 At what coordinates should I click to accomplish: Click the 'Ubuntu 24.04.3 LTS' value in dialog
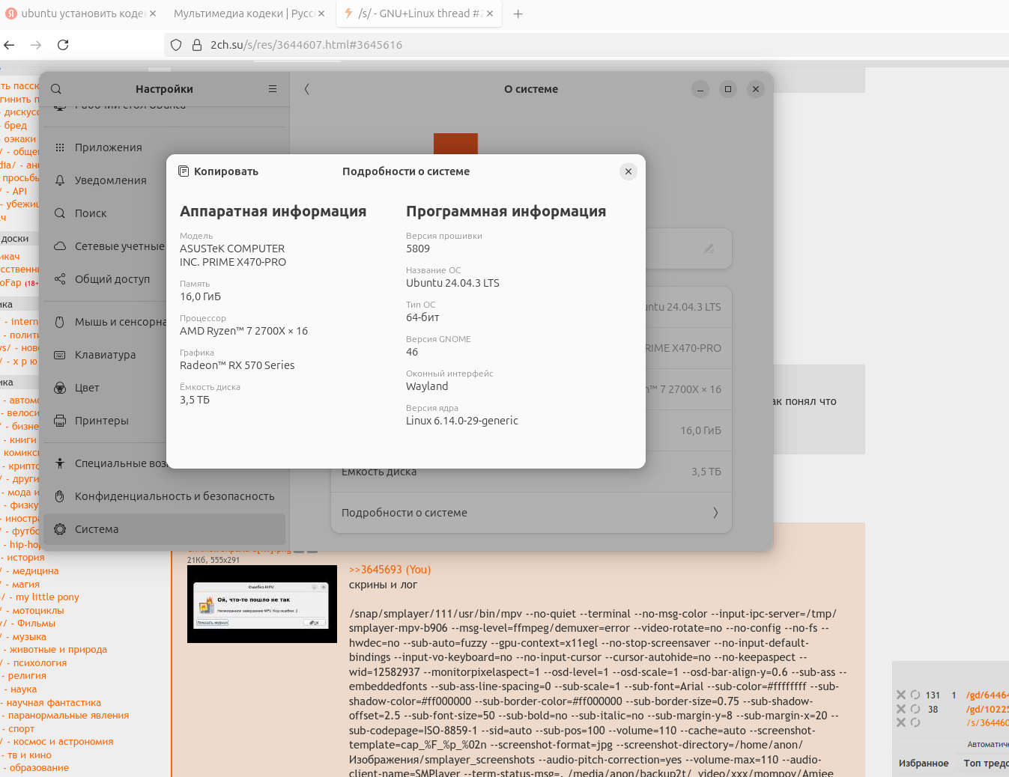point(452,283)
